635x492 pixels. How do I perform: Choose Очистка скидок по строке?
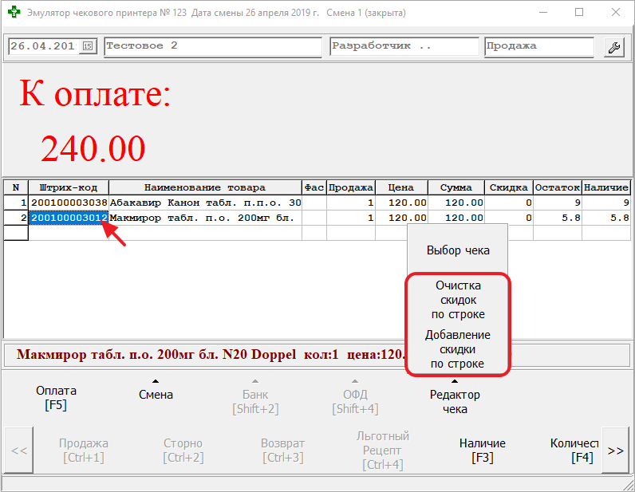(x=457, y=299)
